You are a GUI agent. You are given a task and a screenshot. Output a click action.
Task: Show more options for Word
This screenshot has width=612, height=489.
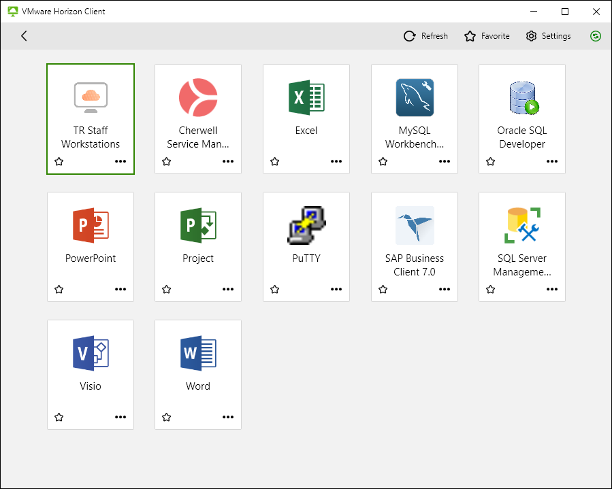pos(228,418)
